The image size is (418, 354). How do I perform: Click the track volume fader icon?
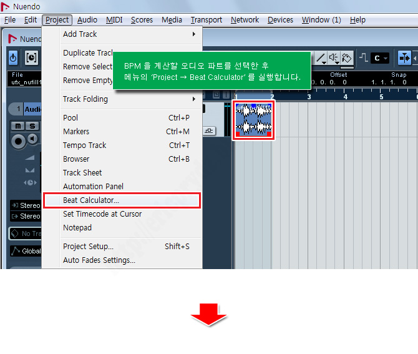(30, 157)
